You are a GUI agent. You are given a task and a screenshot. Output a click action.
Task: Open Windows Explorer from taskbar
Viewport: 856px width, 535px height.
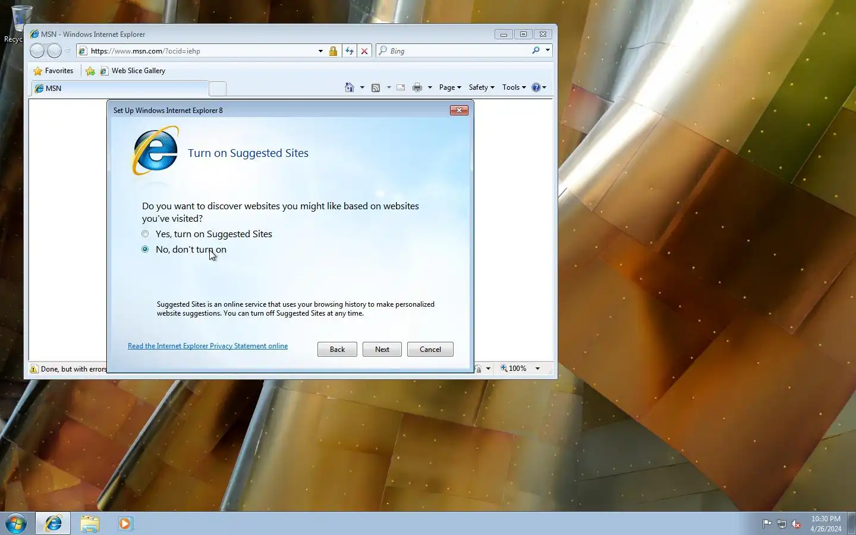(x=90, y=524)
